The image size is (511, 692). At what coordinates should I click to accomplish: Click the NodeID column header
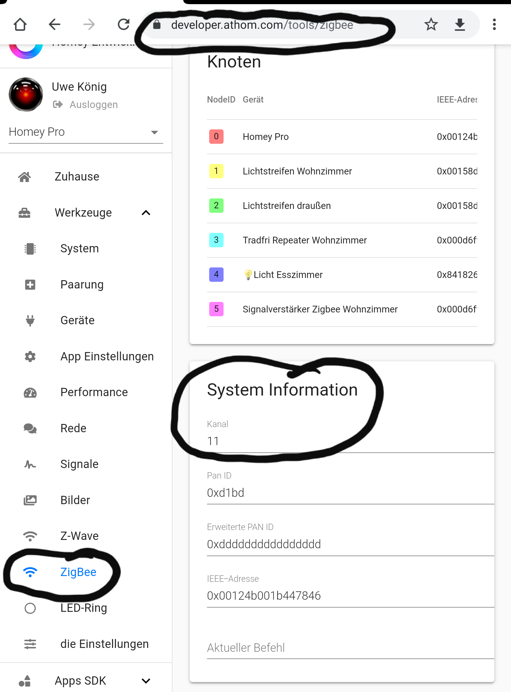tap(221, 100)
